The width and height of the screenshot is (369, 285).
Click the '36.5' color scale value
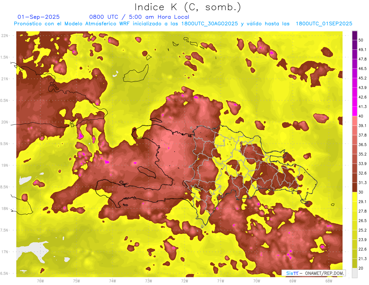coord(362,144)
